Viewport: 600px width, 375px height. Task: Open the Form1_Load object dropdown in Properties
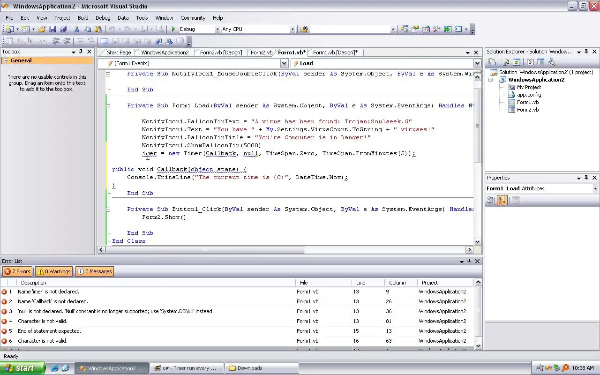(x=595, y=188)
